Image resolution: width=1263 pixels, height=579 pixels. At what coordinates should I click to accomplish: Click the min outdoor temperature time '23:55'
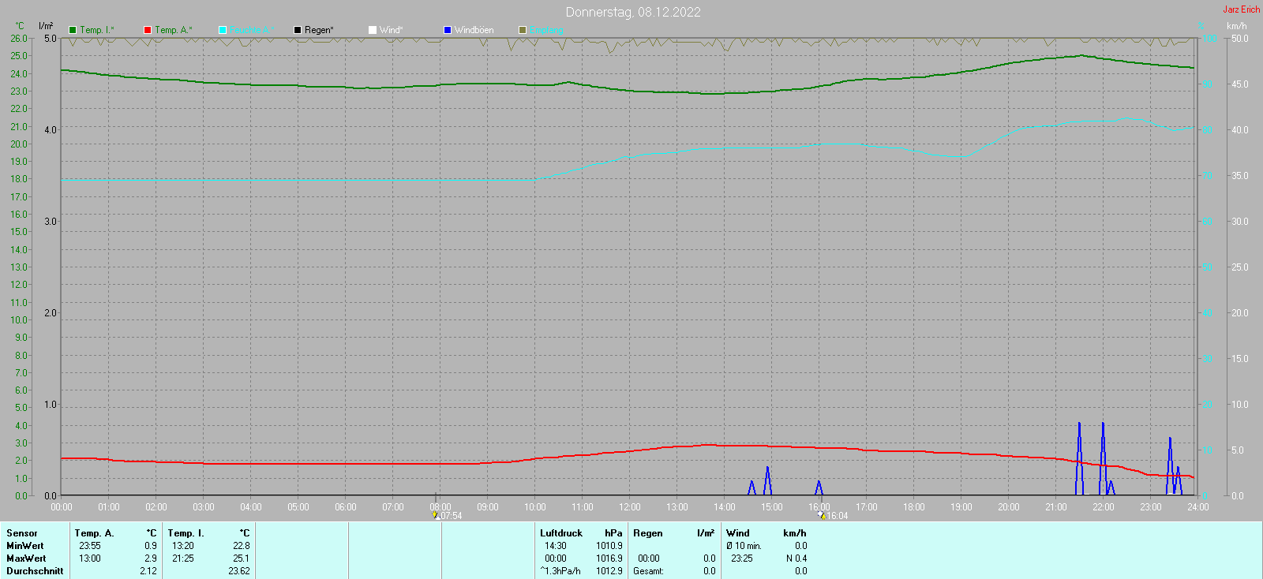(x=90, y=546)
